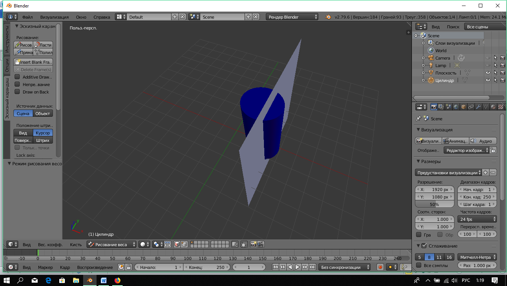Click the automatic keyframe record button

point(380,267)
